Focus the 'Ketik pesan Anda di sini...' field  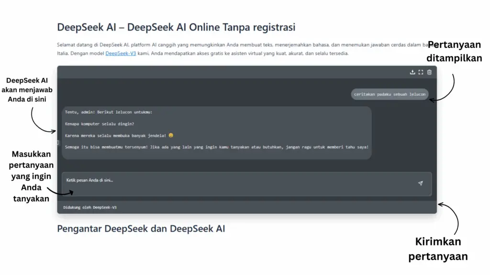(x=246, y=184)
